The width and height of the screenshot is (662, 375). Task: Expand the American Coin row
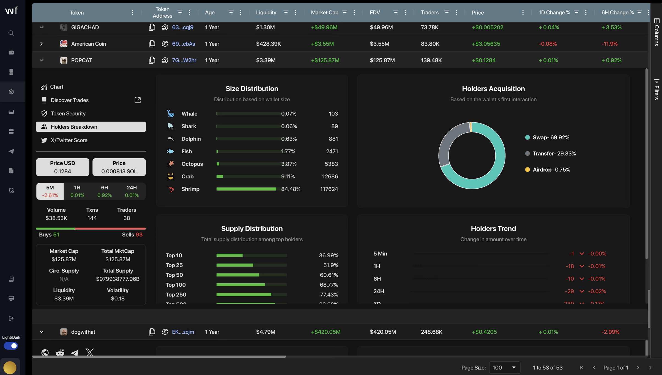pyautogui.click(x=41, y=44)
